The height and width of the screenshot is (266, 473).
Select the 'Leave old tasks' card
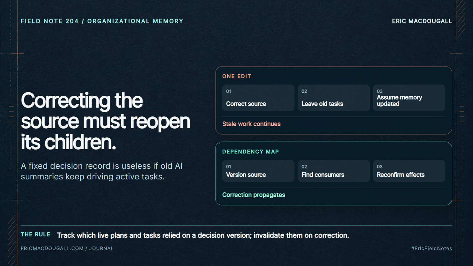click(333, 98)
